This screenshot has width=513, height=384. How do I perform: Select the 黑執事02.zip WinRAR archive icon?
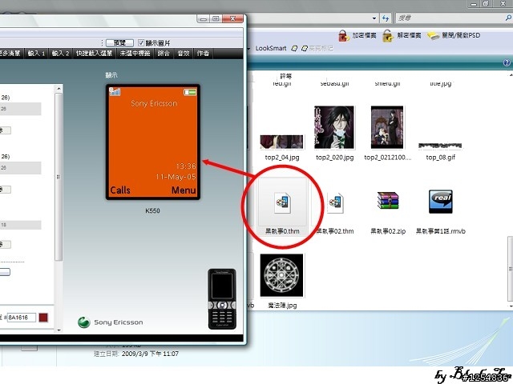[x=388, y=200]
